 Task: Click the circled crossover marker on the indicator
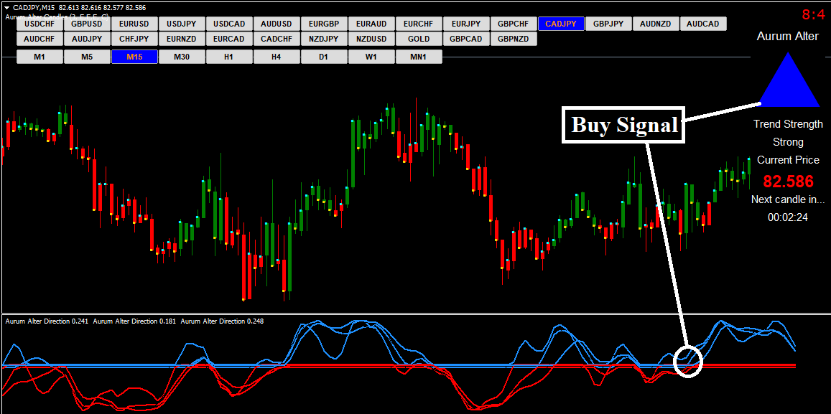point(688,361)
